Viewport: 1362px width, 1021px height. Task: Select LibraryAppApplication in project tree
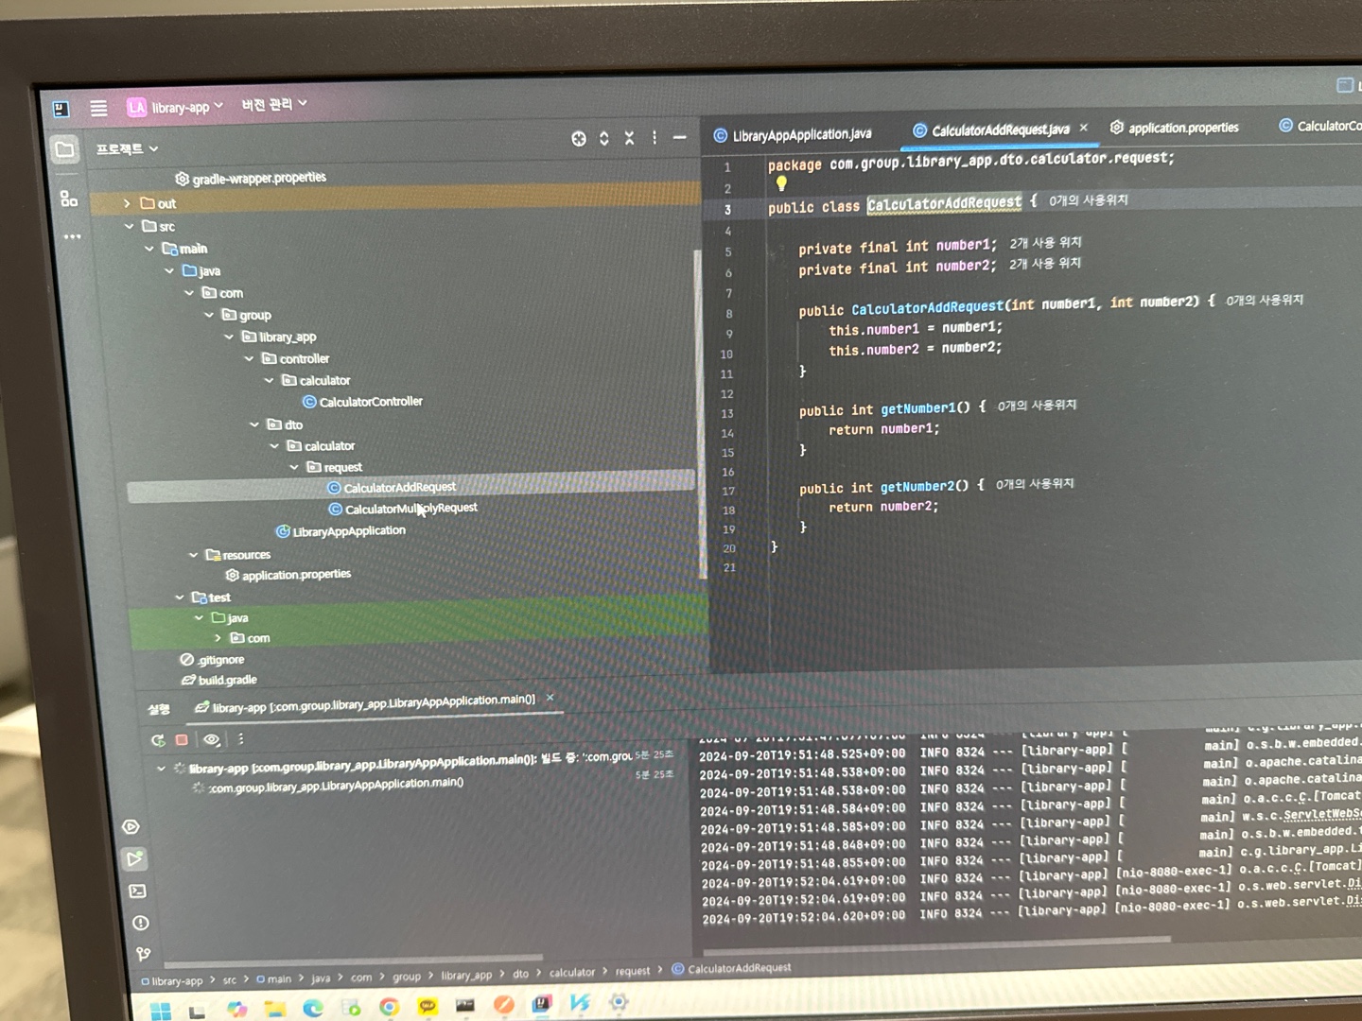pos(340,531)
